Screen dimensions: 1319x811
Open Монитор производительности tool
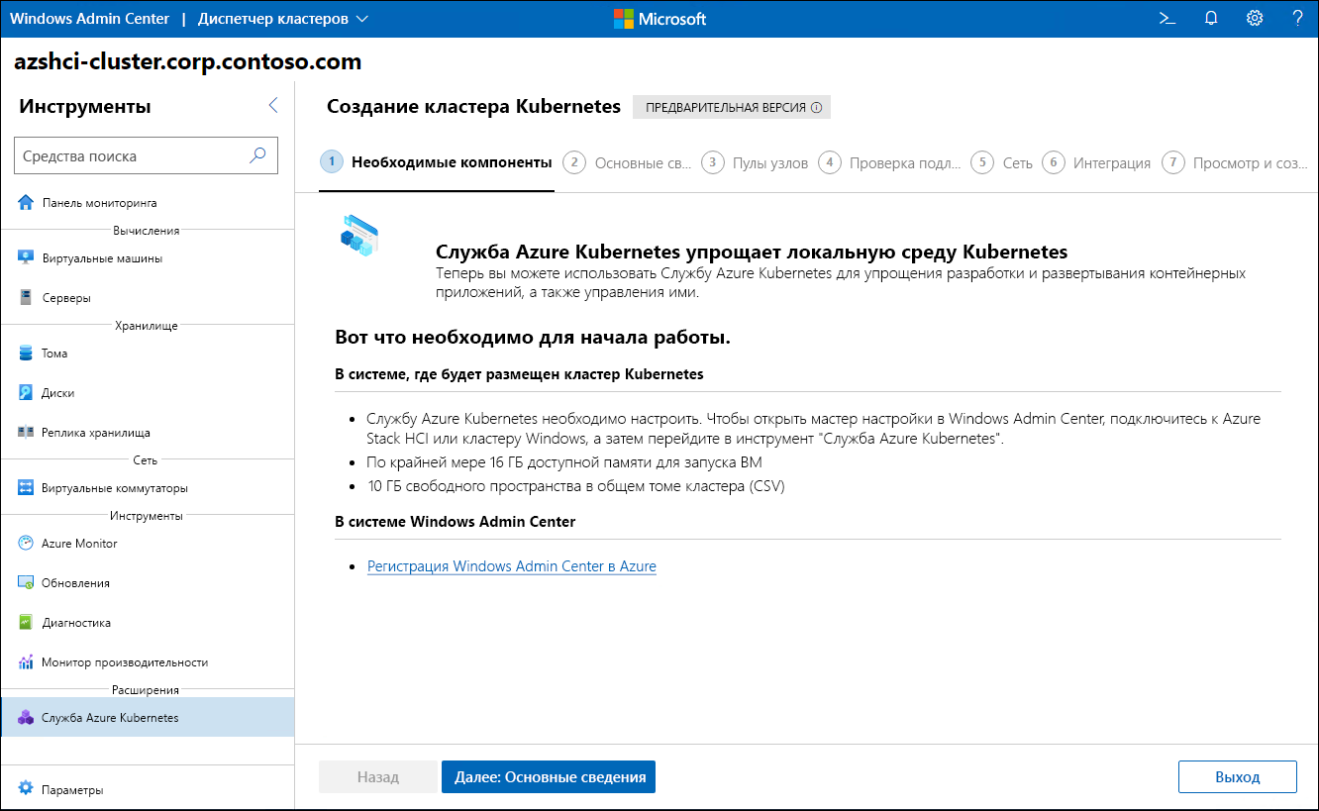pyautogui.click(x=148, y=662)
